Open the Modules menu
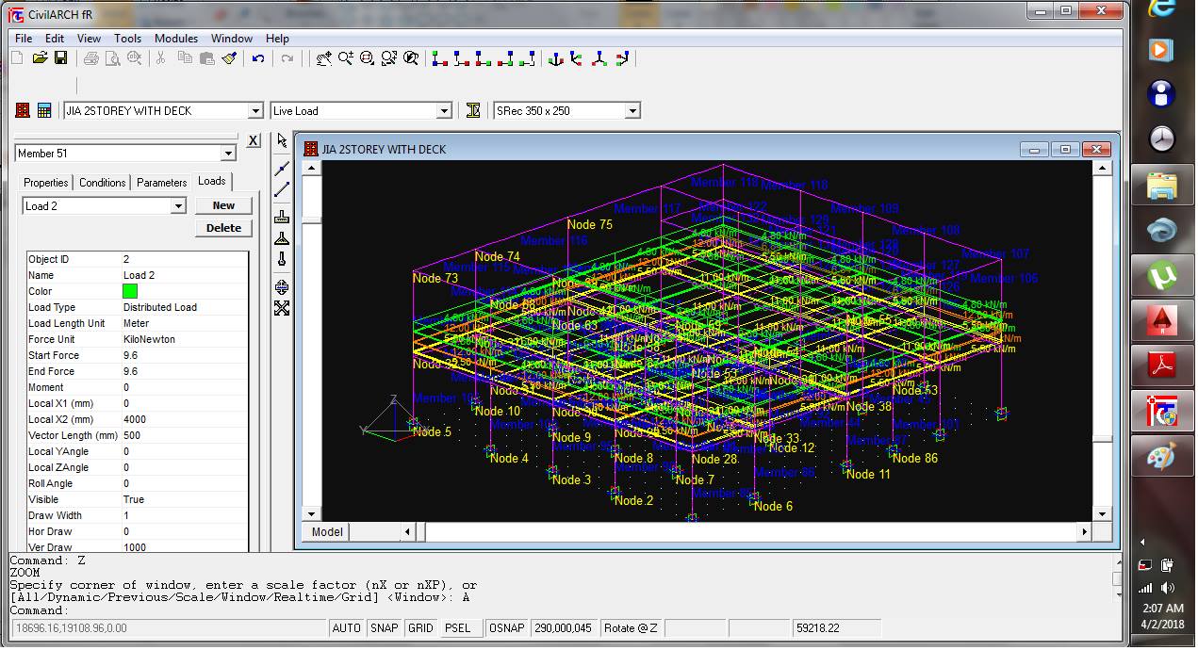 (x=176, y=39)
